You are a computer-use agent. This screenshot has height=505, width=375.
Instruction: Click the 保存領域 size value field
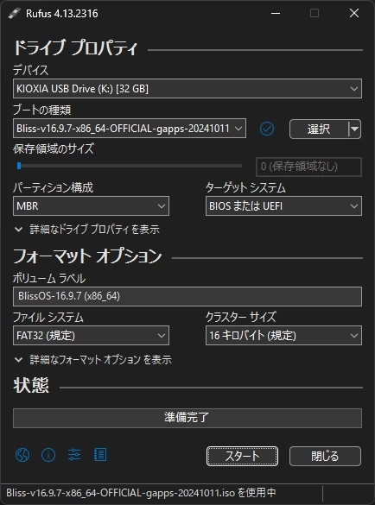pyautogui.click(x=308, y=167)
